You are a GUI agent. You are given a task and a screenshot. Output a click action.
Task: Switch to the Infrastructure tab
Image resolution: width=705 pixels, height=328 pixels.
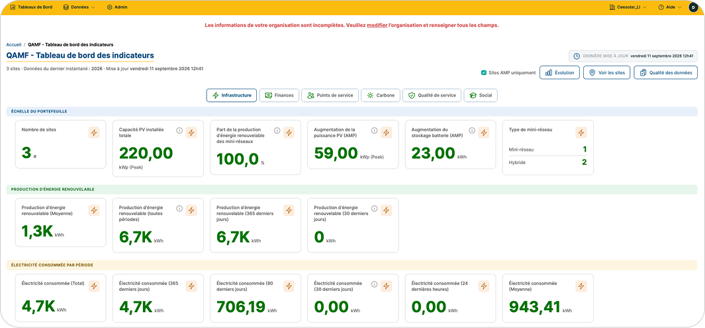tap(232, 95)
